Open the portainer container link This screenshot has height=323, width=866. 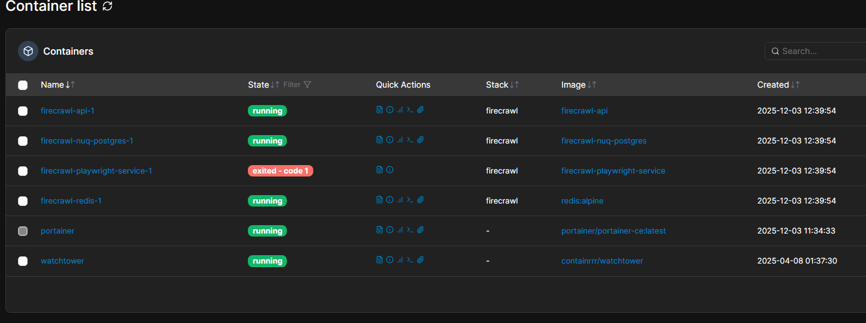click(x=58, y=231)
